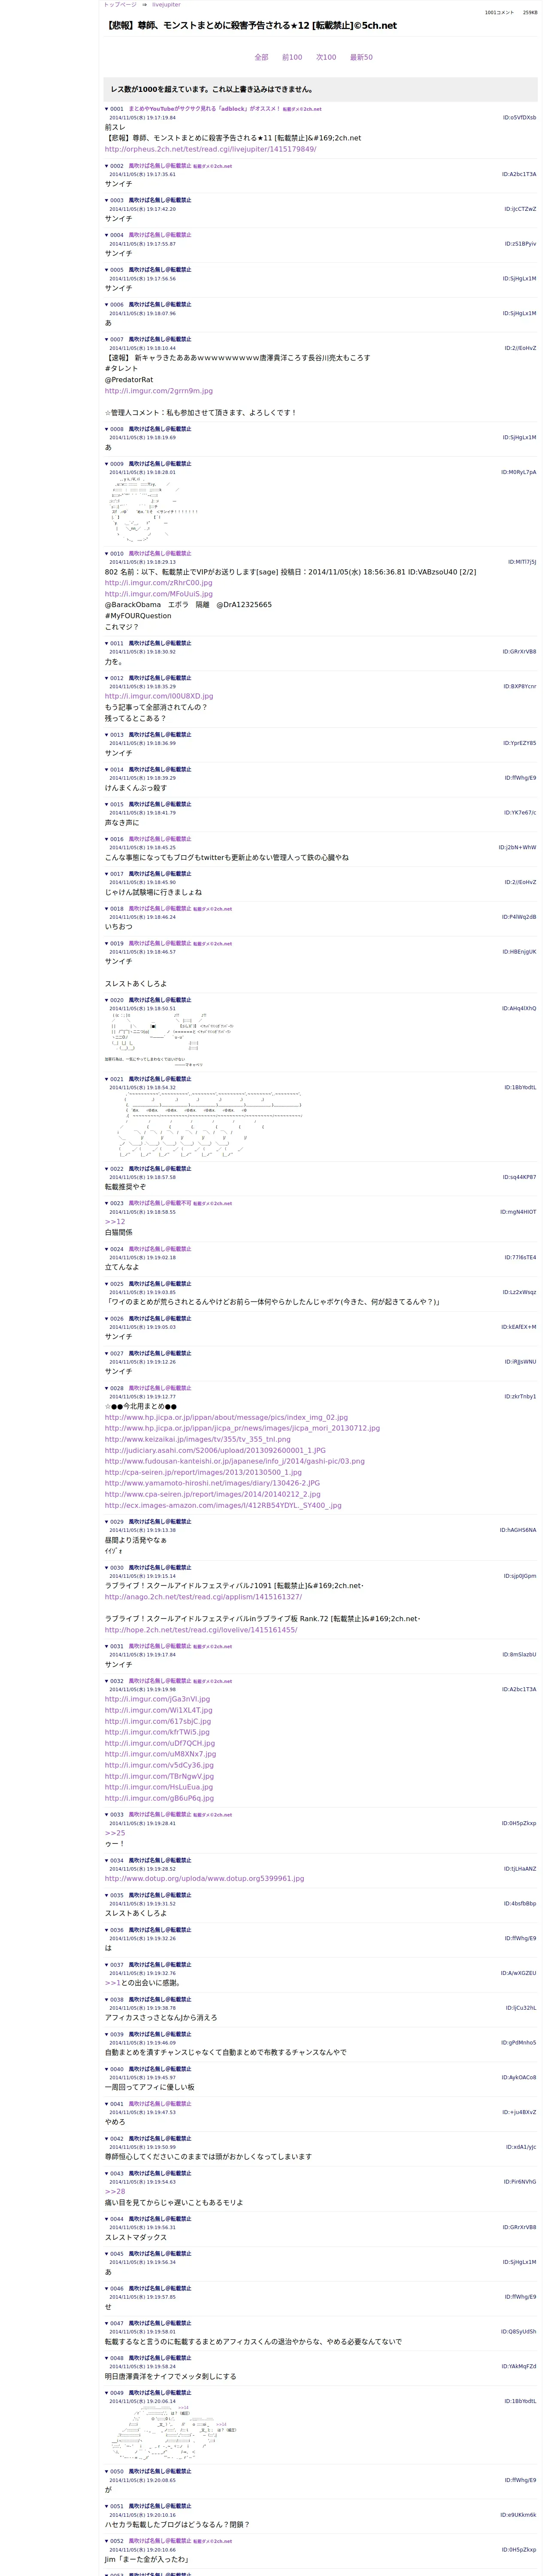This screenshot has height=2576, width=551.
Task: Open the fudousan-kanteishi gashi-pic/03.png link
Action: (x=235, y=1461)
